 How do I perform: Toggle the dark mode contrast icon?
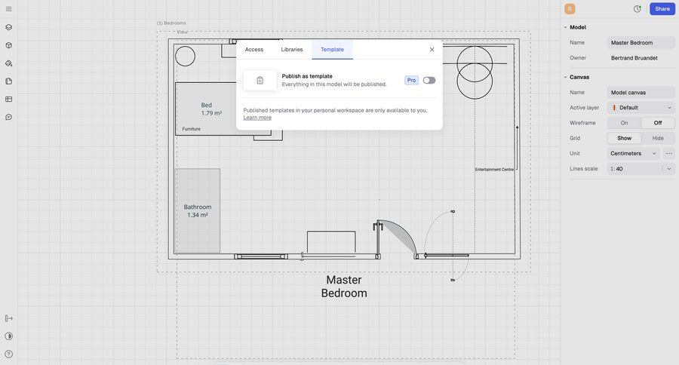(8, 336)
